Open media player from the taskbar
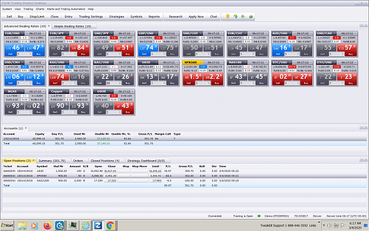This screenshot has width=369, height=231. pos(34,226)
